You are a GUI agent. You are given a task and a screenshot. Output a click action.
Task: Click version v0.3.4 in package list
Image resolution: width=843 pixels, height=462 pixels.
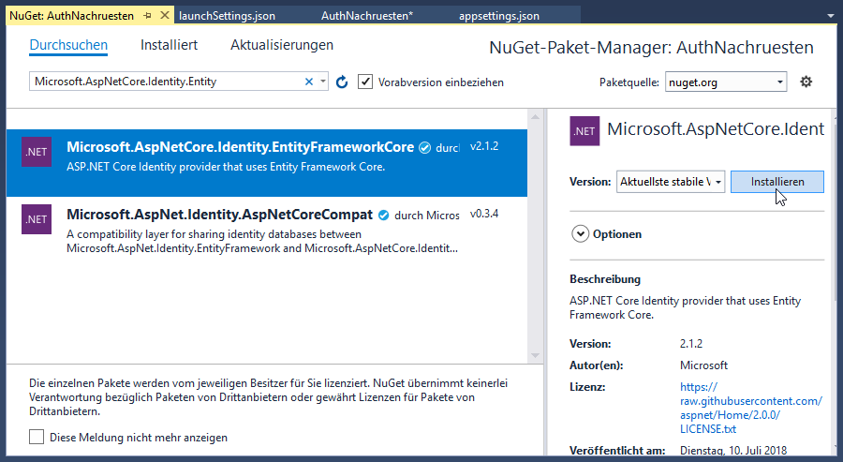coord(484,214)
